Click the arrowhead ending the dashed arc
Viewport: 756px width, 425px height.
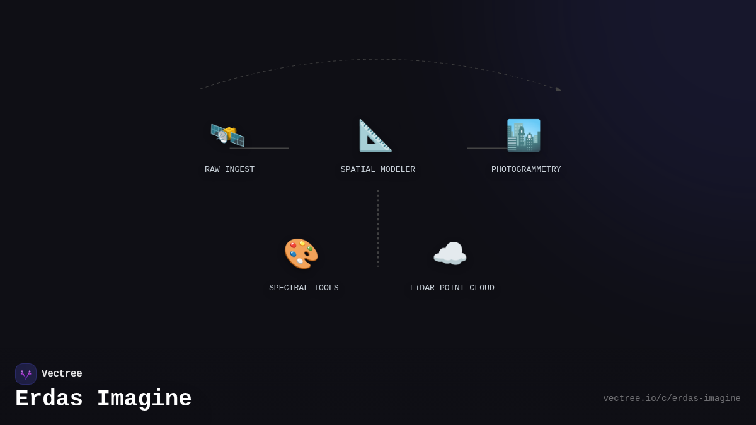coord(558,89)
